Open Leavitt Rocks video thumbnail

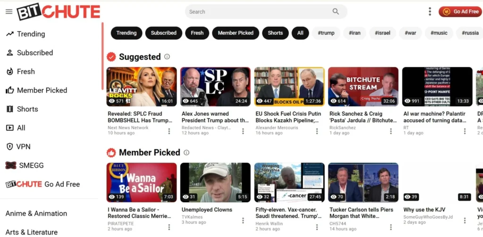[142, 87]
